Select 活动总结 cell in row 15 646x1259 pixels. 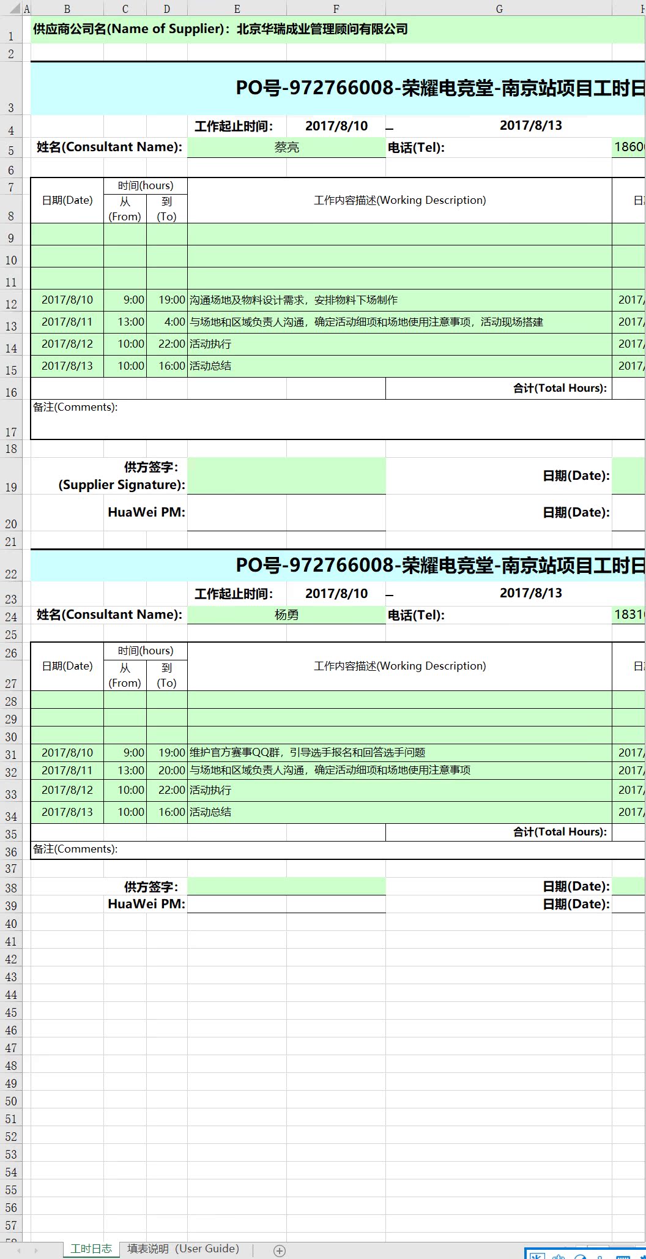pyautogui.click(x=399, y=366)
